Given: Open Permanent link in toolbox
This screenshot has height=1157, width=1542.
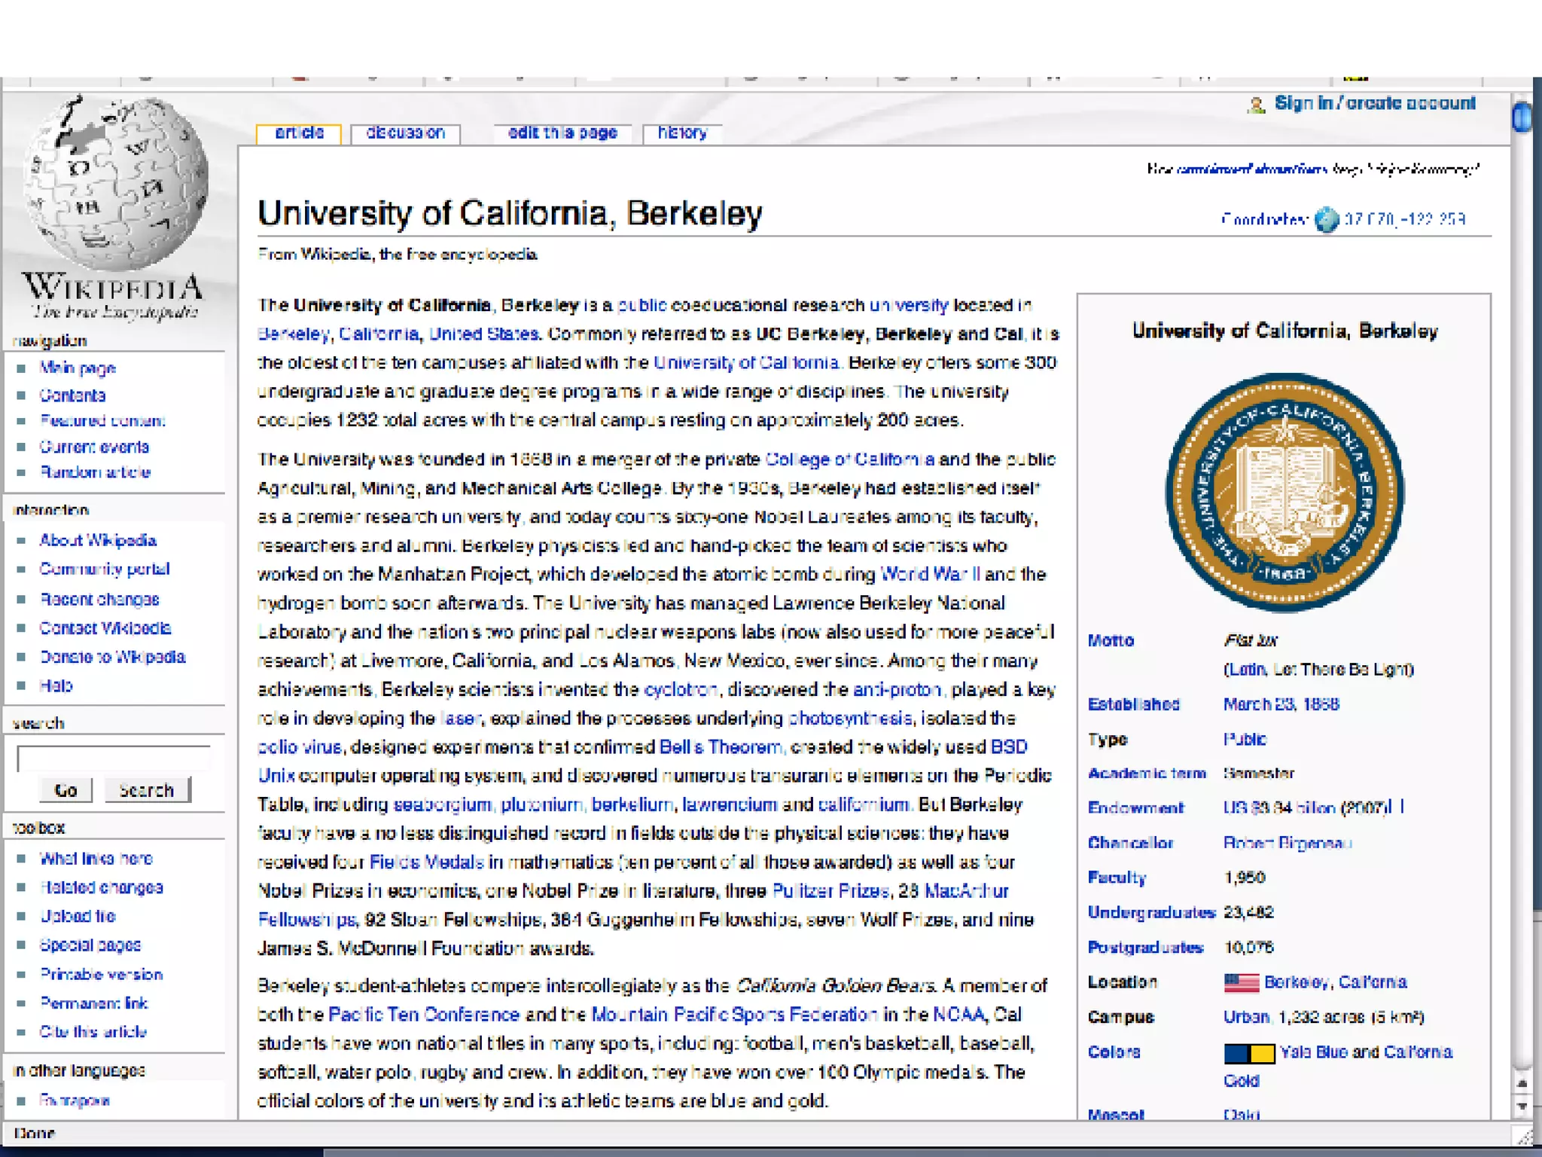Looking at the screenshot, I should point(94,1003).
